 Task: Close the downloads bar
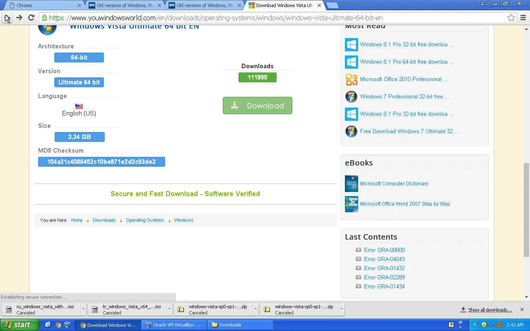pos(522,309)
